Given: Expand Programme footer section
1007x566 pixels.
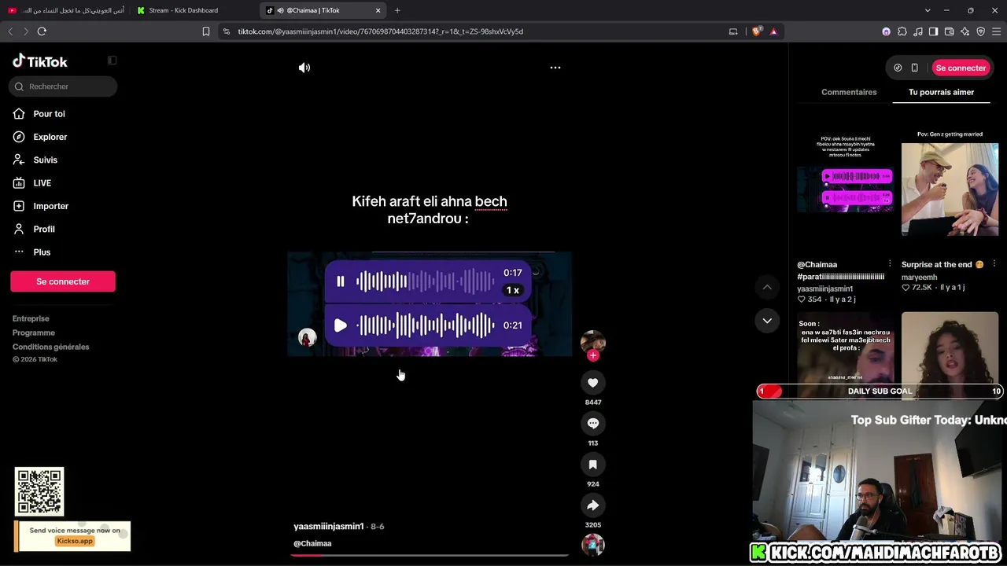Looking at the screenshot, I should pos(34,333).
